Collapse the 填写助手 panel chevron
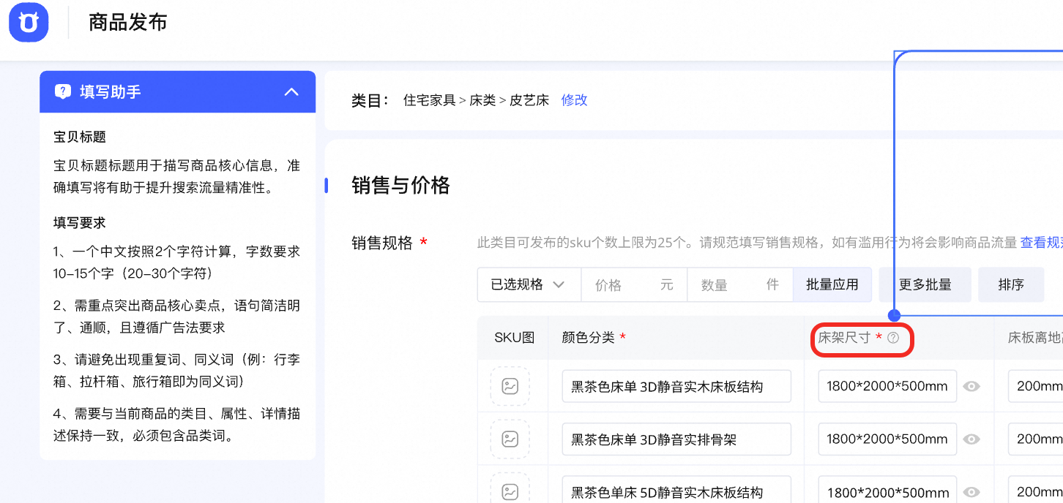Screen dimensions: 1063x503 291,91
